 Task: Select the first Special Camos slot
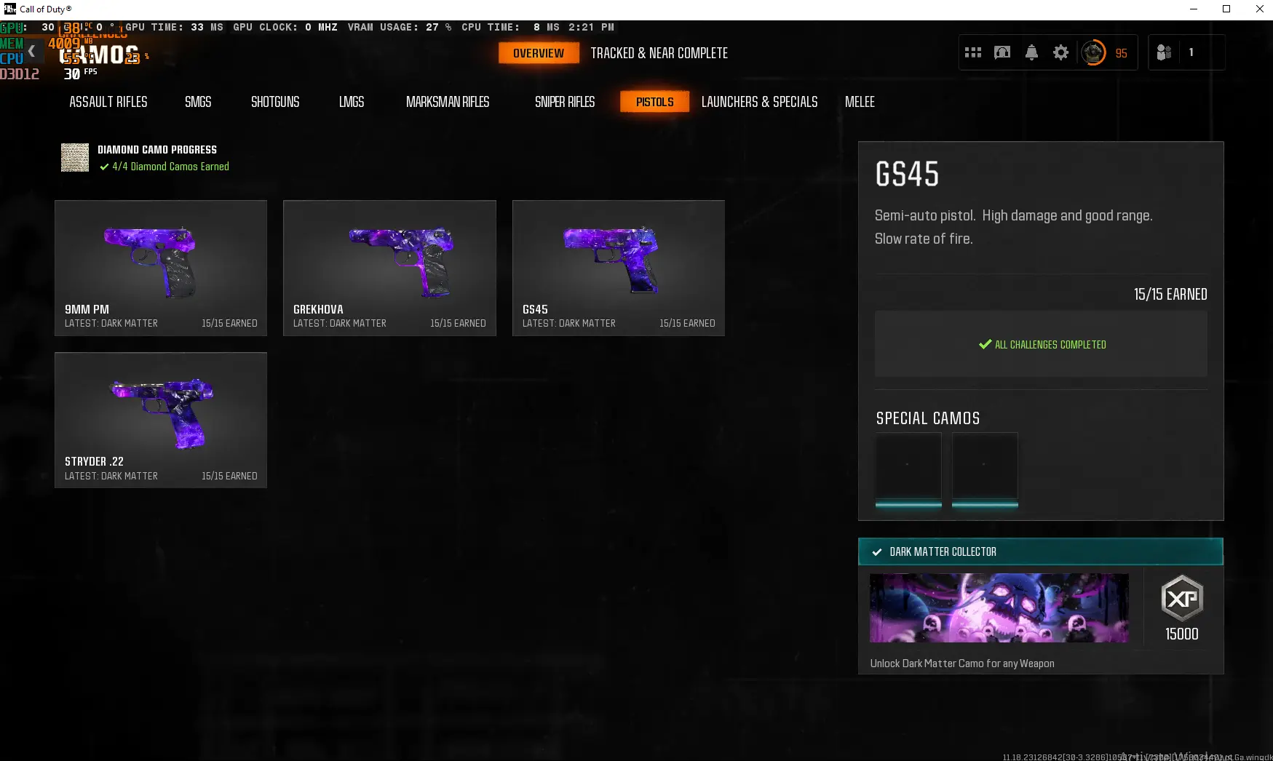(x=908, y=469)
